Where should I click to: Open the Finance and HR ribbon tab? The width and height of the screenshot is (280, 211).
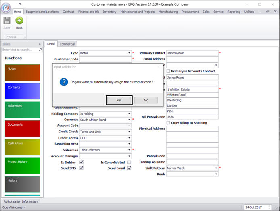pos(88,12)
